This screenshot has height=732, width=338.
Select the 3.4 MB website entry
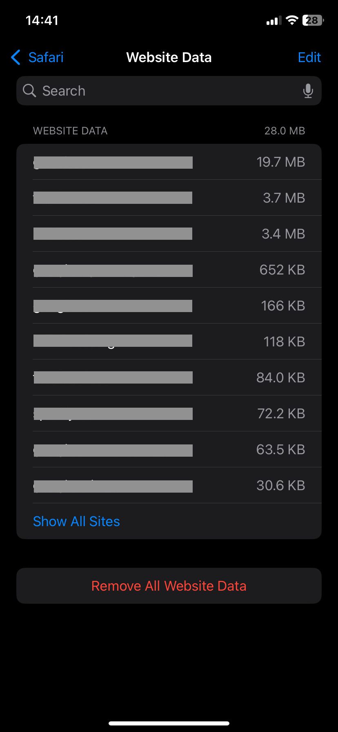[x=169, y=234]
